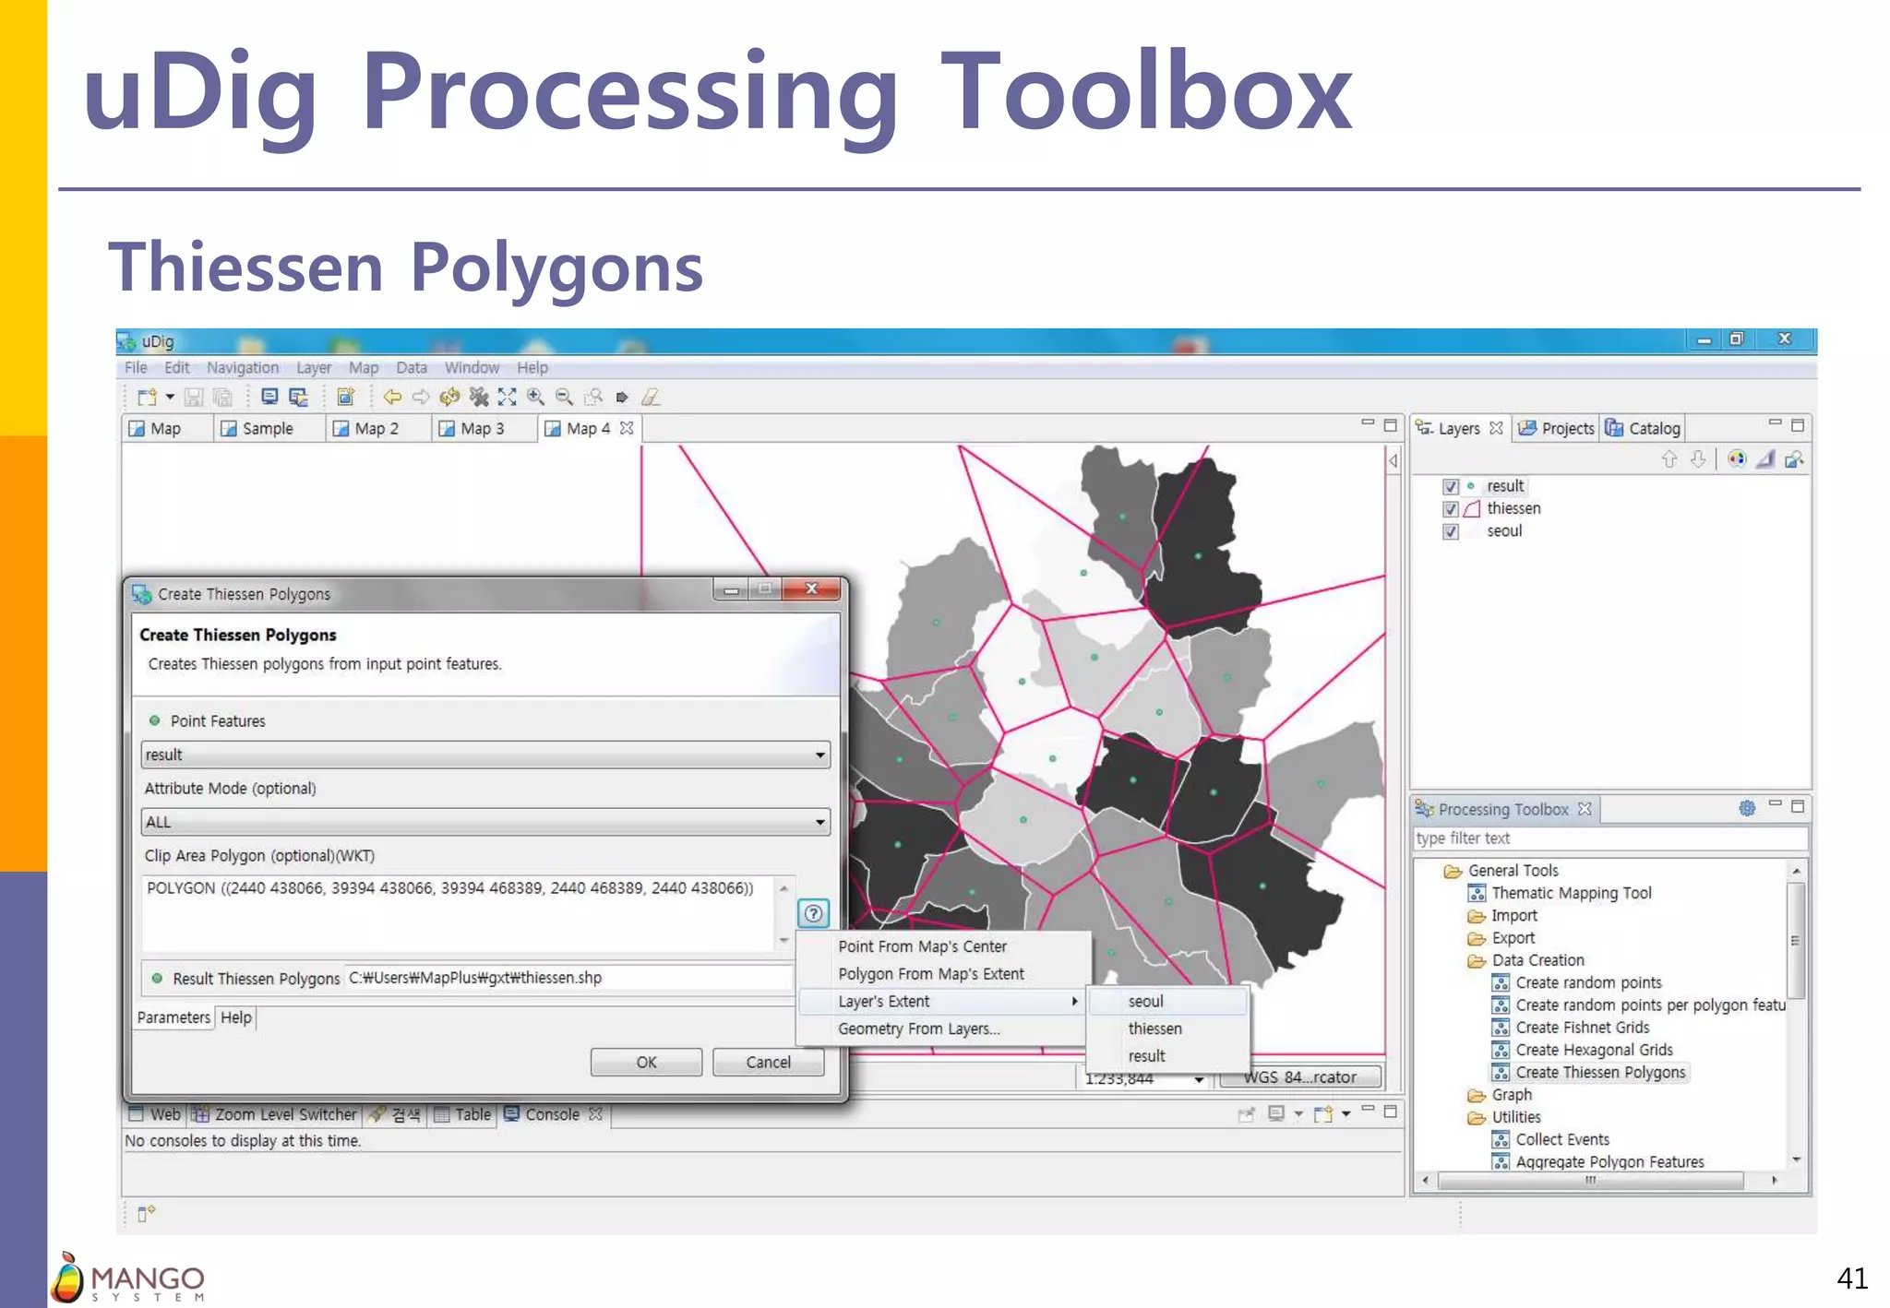The height and width of the screenshot is (1308, 1890).
Task: Open Thematic Mapping Tool
Action: point(1560,894)
